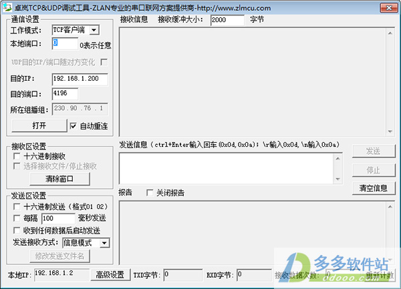Click the TXD字节 counter field
Image resolution: width=401 pixels, height=289 pixels.
[182, 275]
